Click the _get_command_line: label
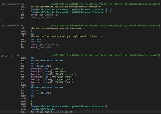 12,25
